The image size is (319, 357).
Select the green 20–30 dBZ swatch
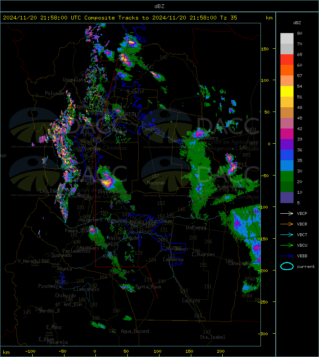coord(287,176)
